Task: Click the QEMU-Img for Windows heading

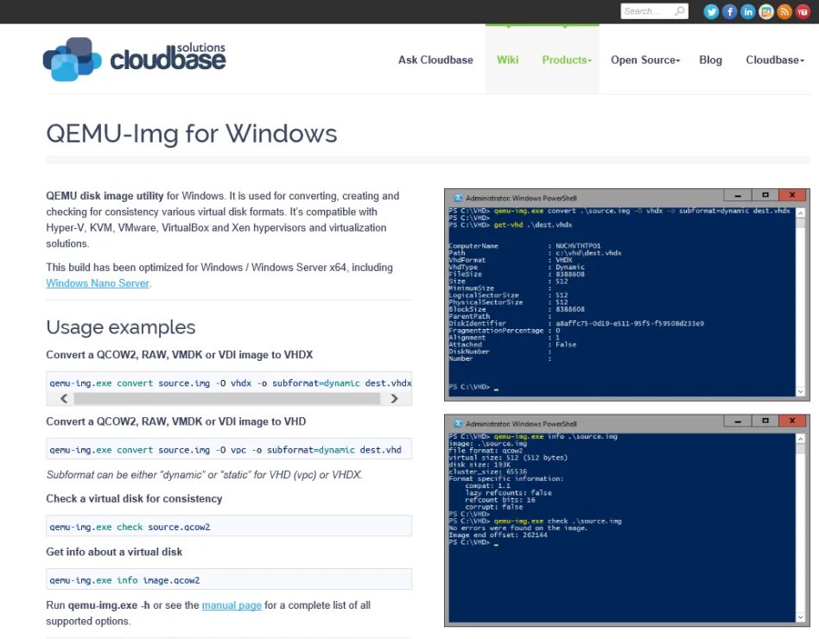Action: point(192,134)
